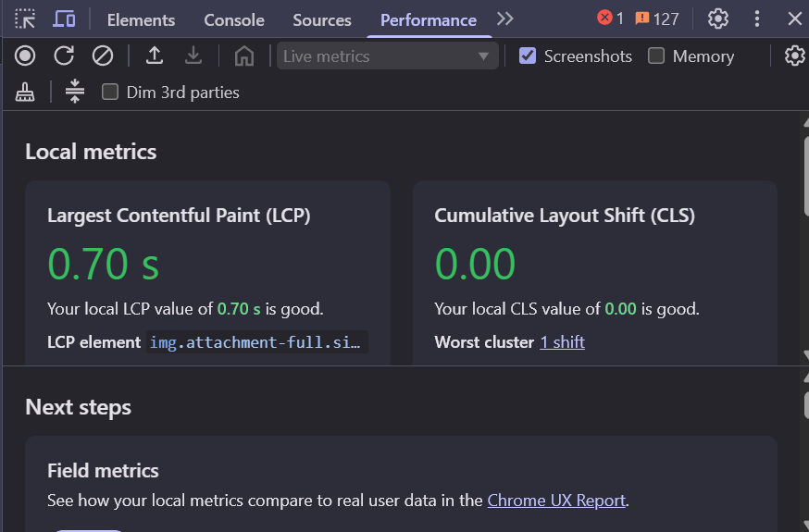Open the worst cluster 1 shift link
The width and height of the screenshot is (809, 532).
pos(563,342)
